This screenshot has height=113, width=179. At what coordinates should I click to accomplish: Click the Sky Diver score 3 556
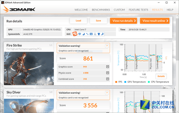[x=90, y=105]
